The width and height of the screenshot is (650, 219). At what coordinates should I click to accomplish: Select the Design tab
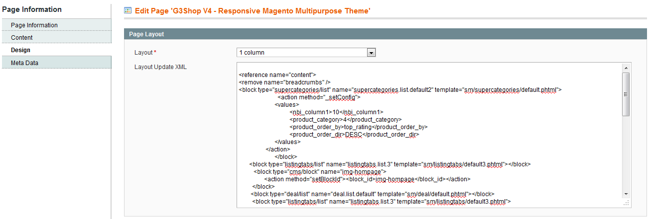56,50
